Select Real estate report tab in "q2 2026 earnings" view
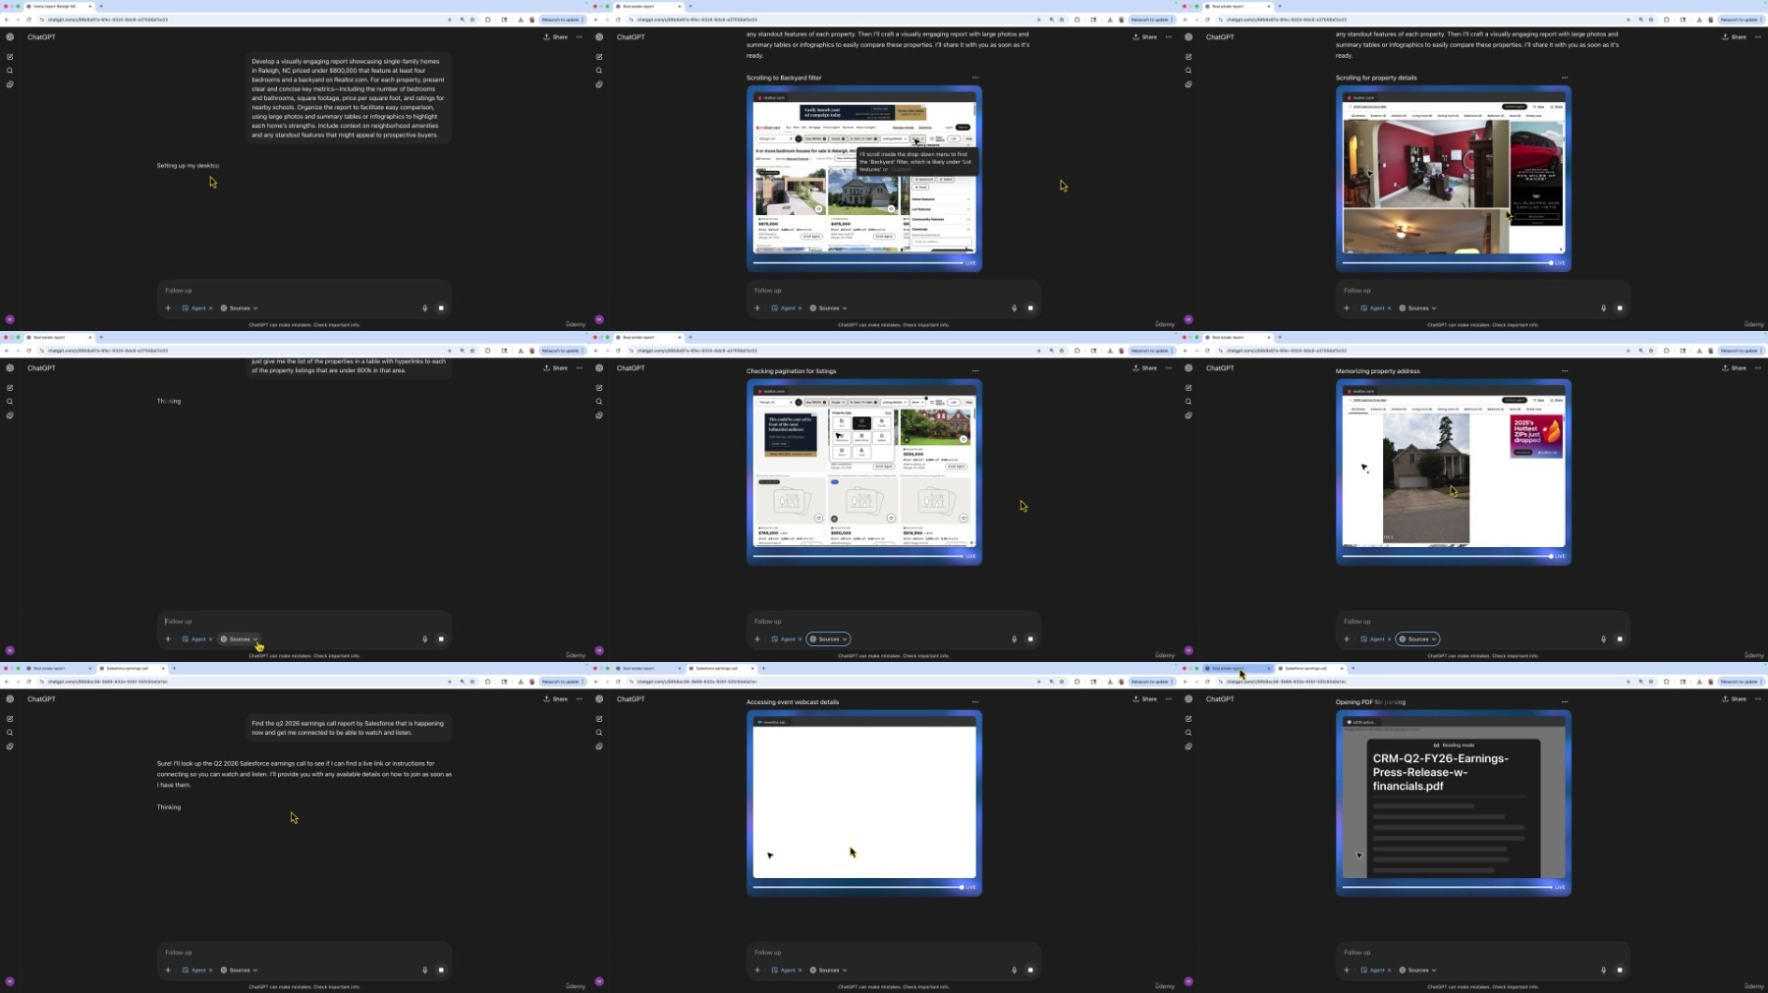 59,669
